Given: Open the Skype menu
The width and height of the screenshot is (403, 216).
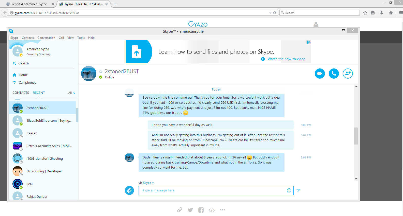Looking at the screenshot, I should (14, 38).
